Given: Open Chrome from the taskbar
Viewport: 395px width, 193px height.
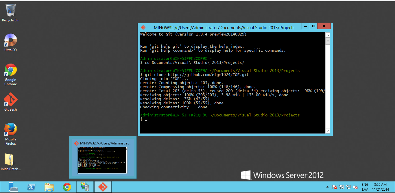Looking at the screenshot, I should pyautogui.click(x=67, y=187).
